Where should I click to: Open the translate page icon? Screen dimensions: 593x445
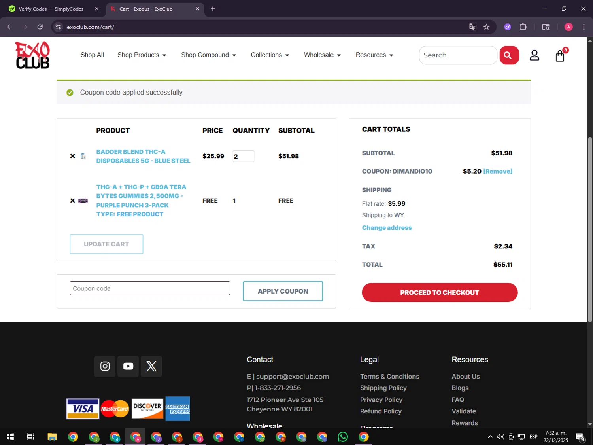472,27
